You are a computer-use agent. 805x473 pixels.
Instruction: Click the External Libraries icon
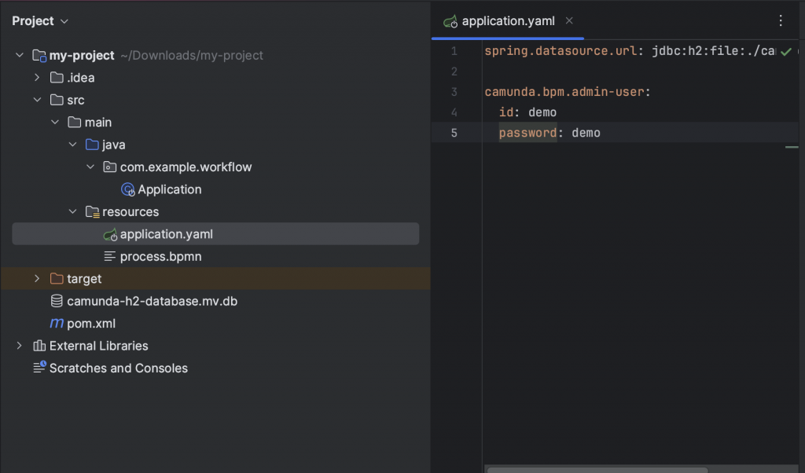(39, 346)
